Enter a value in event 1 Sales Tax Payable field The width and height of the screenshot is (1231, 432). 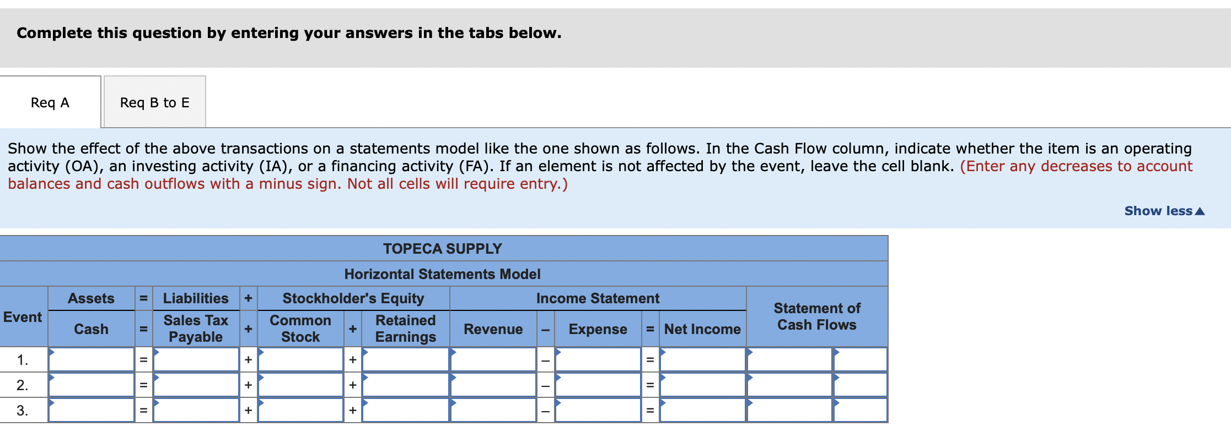(x=196, y=359)
